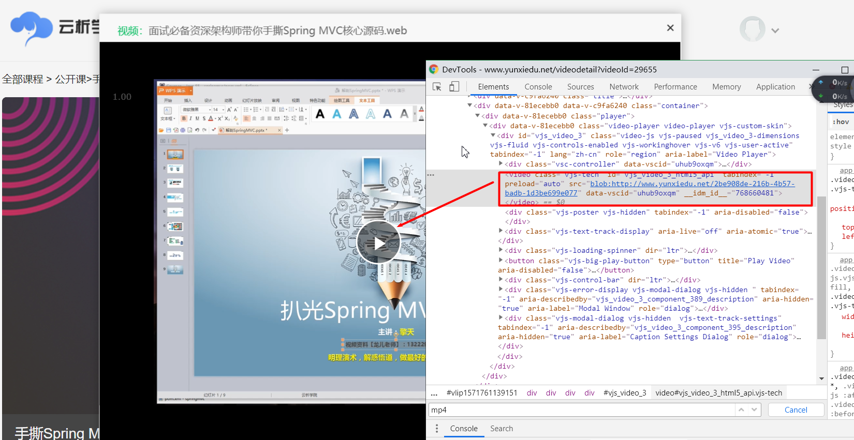The height and width of the screenshot is (440, 854).
Task: Click the scrollbar down arrow in Elements panel
Action: click(821, 379)
